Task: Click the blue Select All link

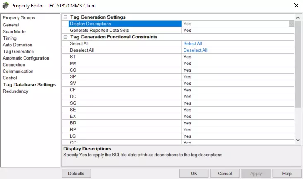Action: [193, 44]
